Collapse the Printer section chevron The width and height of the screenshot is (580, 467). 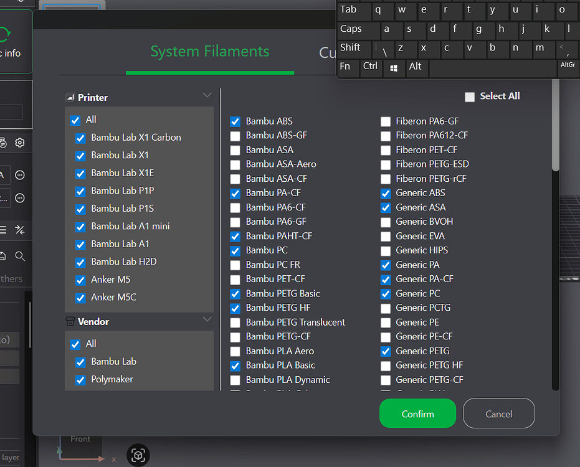coord(207,95)
